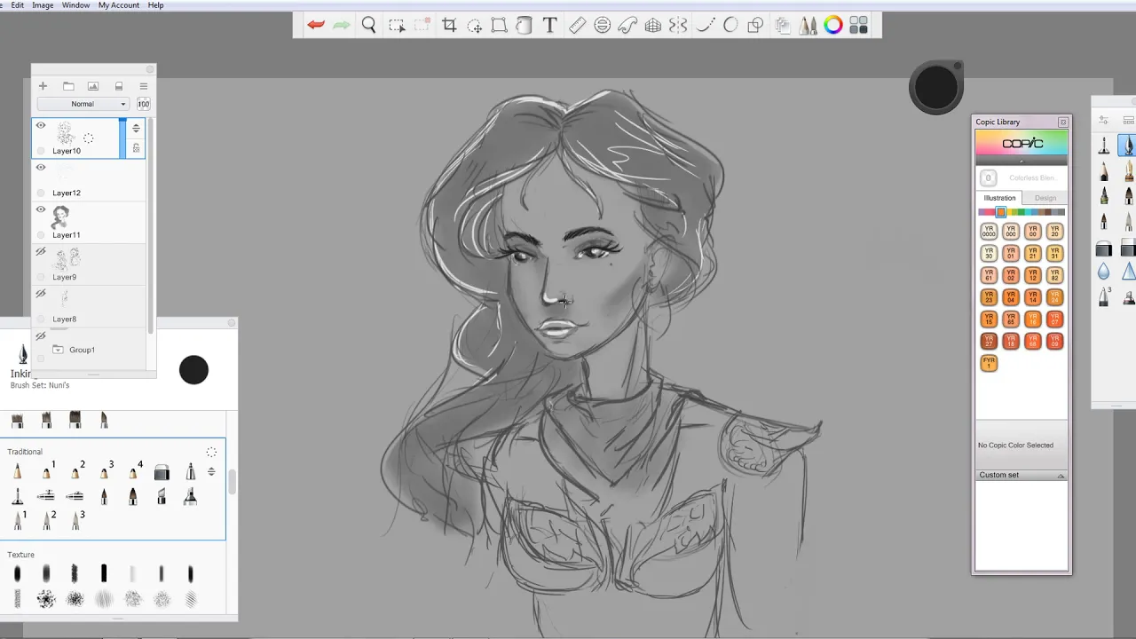Collapse the Copic banner arrow
Screen dimensions: 1136x639
coord(1022,162)
